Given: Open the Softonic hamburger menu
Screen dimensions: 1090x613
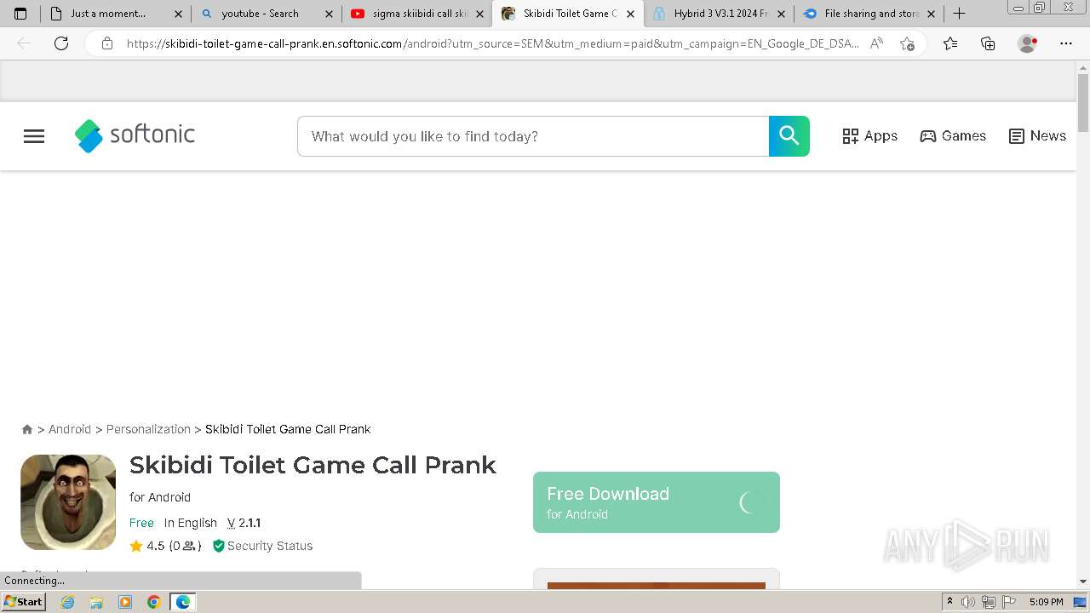Looking at the screenshot, I should point(34,136).
